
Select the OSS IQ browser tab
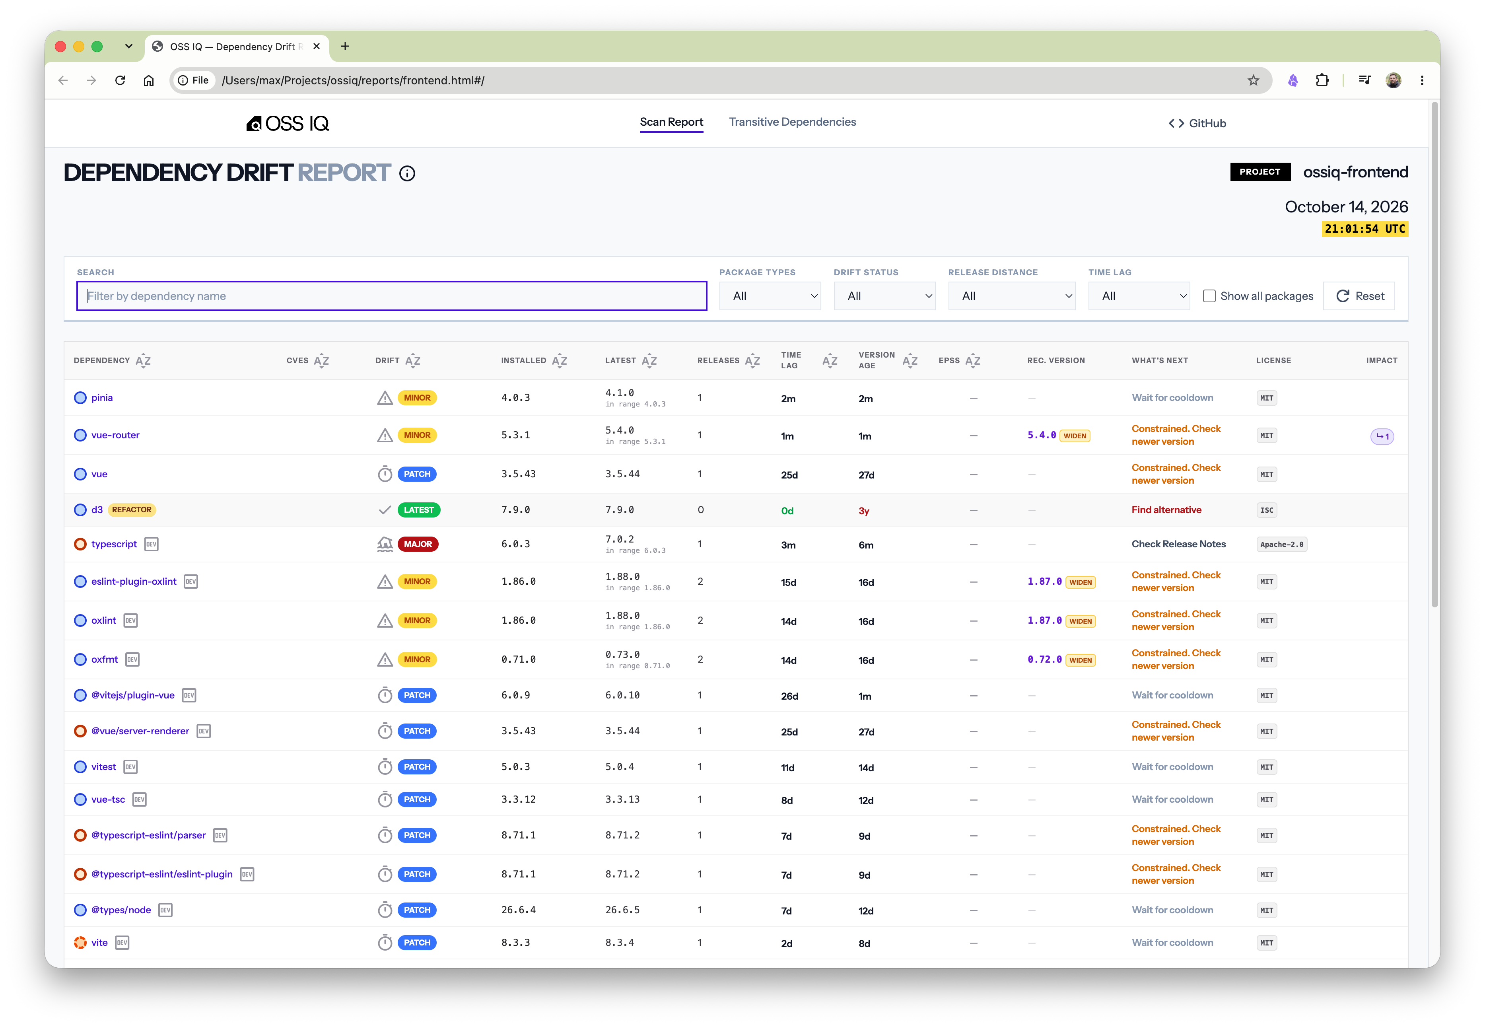(237, 46)
